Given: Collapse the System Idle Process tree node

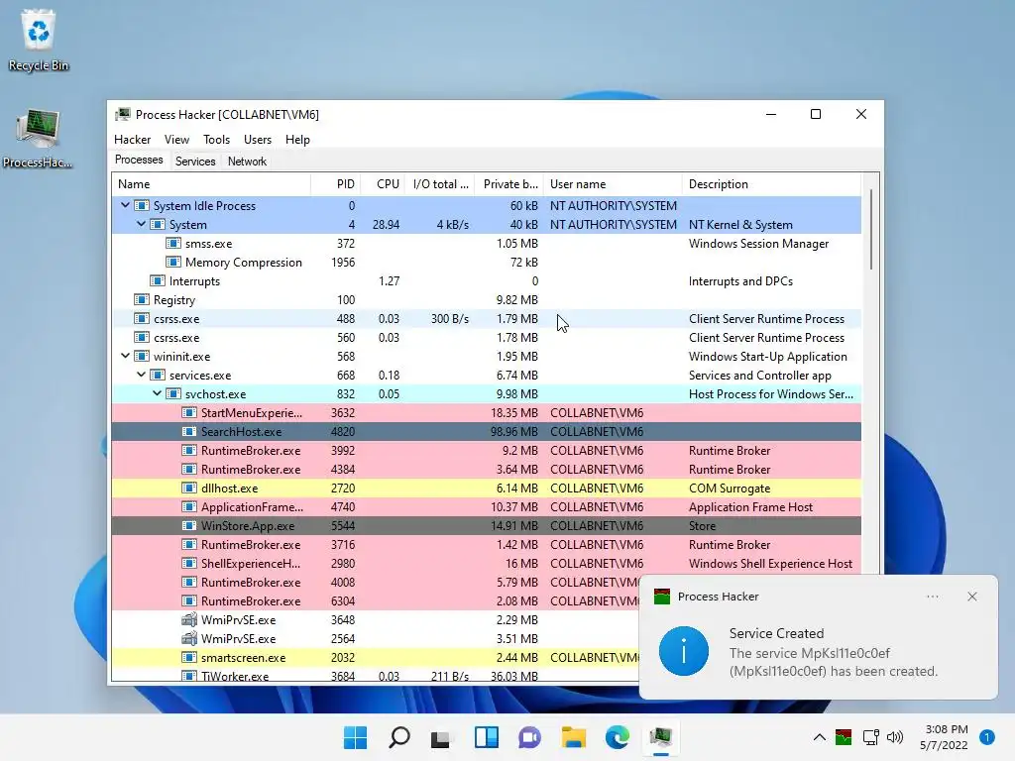Looking at the screenshot, I should (126, 205).
